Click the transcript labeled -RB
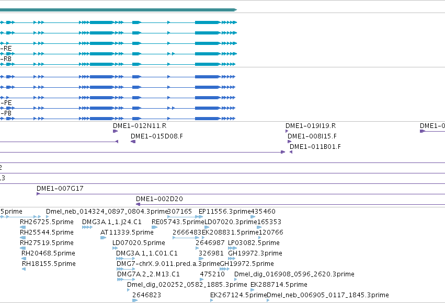 [x=118, y=64]
